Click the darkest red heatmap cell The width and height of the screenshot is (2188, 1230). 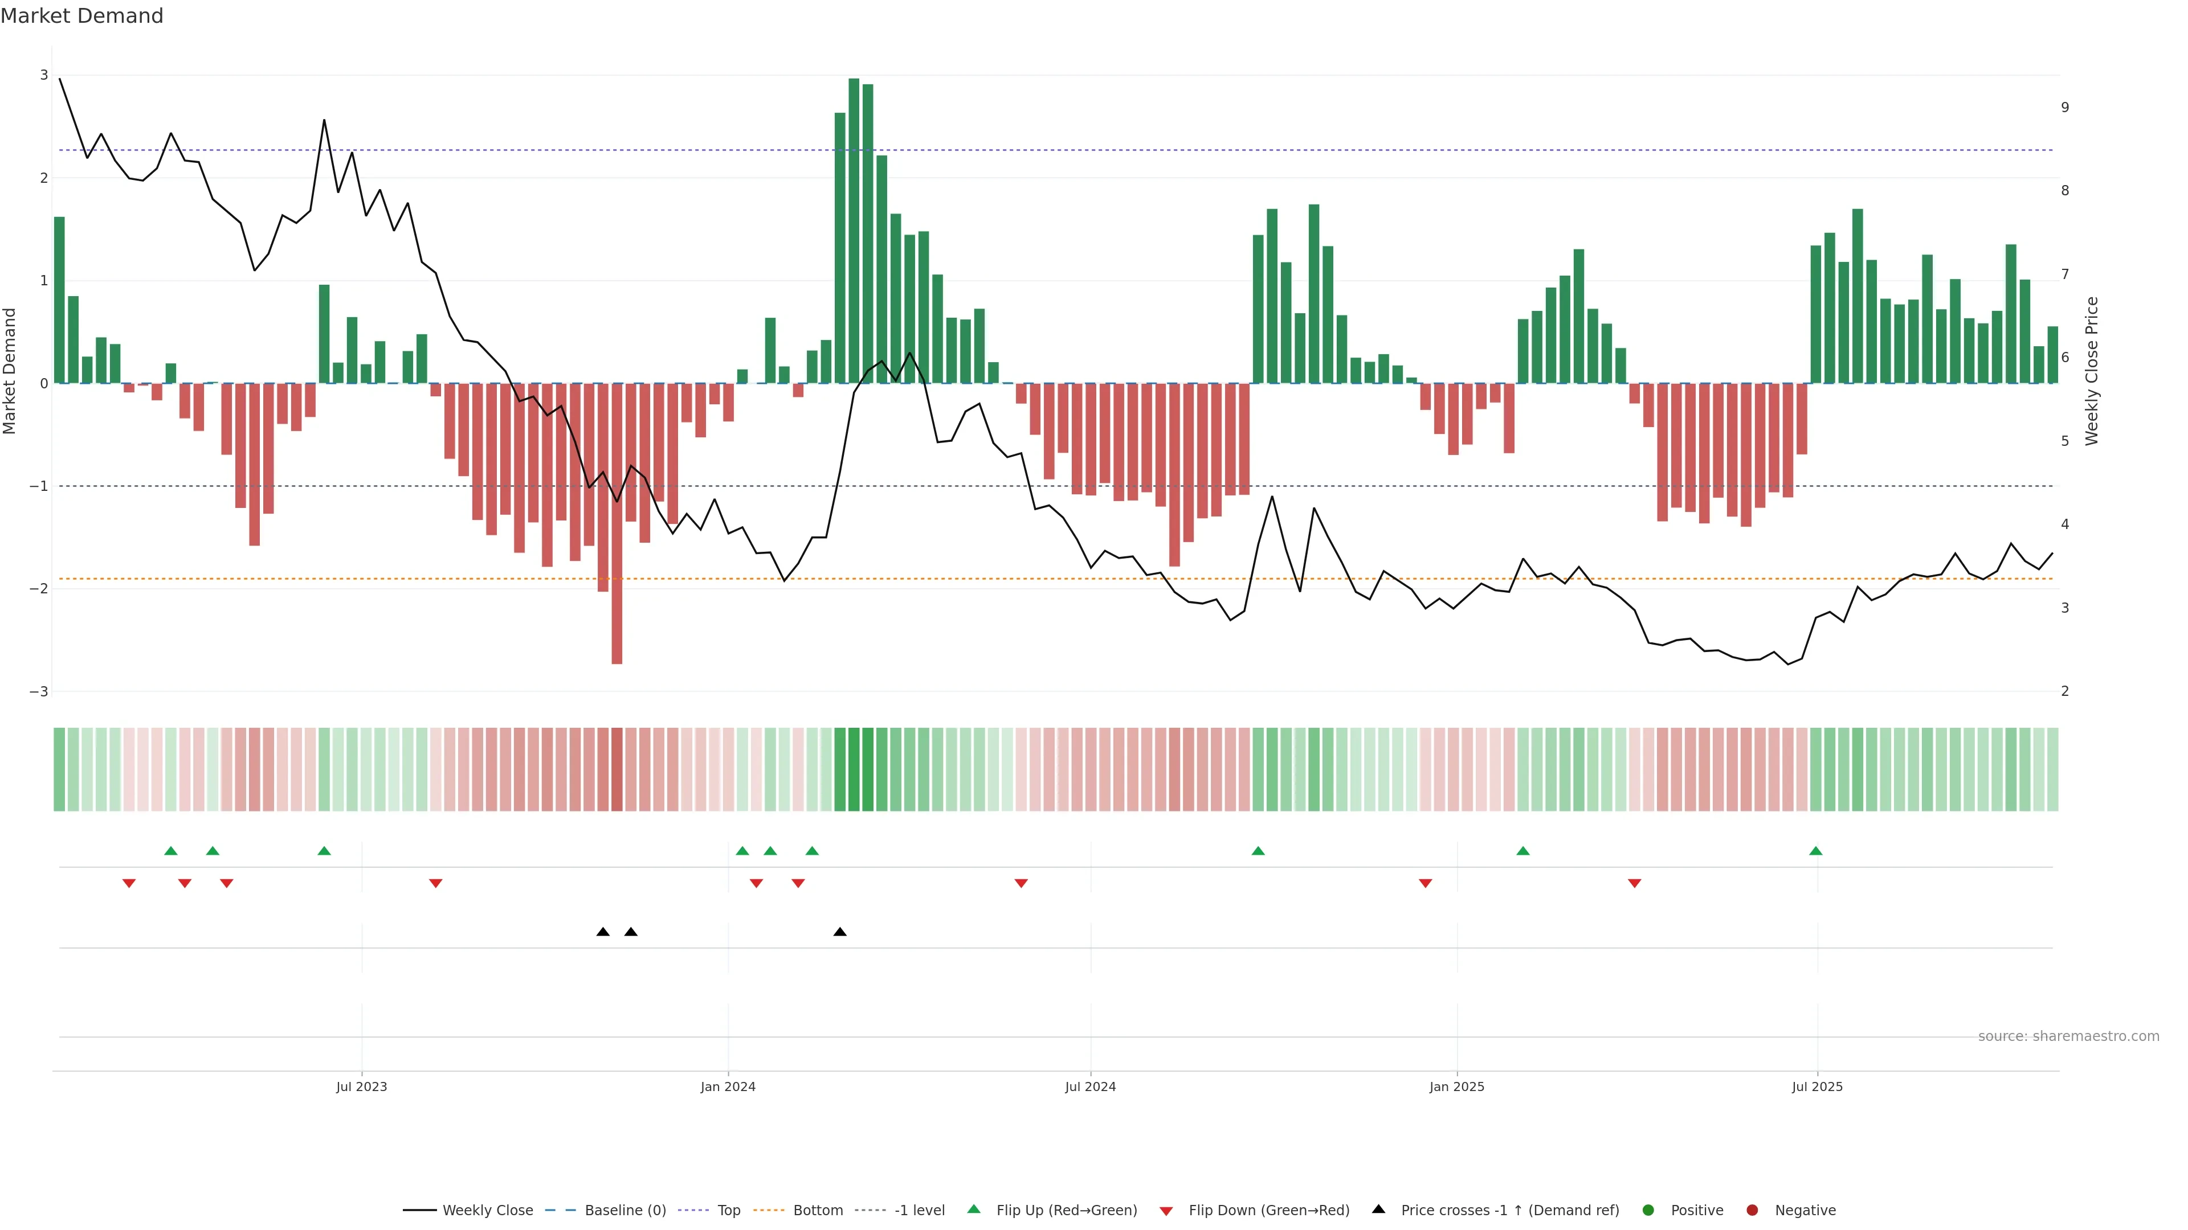coord(617,769)
